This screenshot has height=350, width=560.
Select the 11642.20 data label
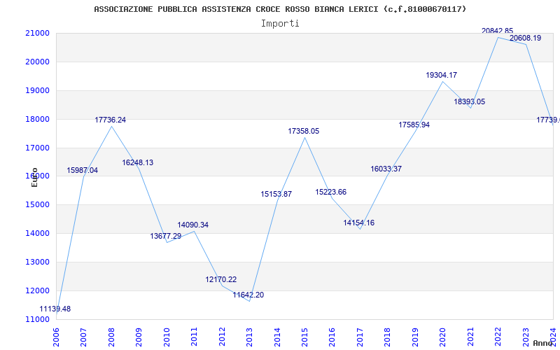(248, 295)
